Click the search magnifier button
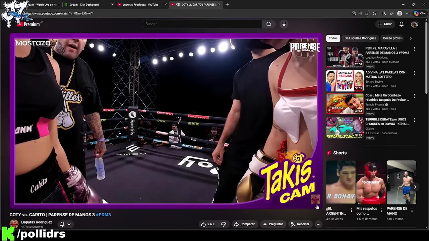Viewport: 429px width, 241px height. (x=268, y=24)
